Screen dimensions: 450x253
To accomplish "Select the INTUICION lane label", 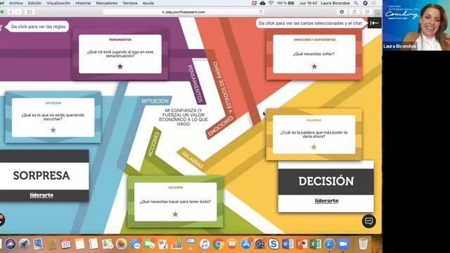I will (x=155, y=101).
